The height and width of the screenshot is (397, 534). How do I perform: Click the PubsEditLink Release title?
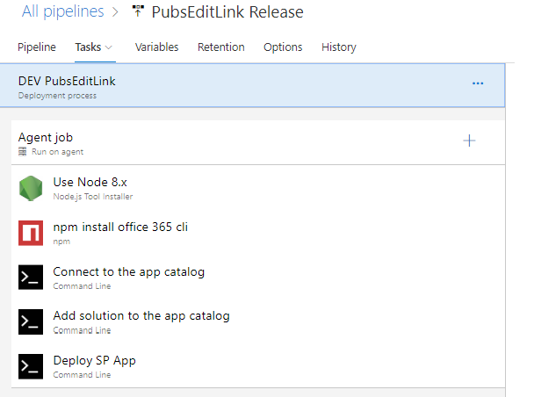tap(227, 12)
